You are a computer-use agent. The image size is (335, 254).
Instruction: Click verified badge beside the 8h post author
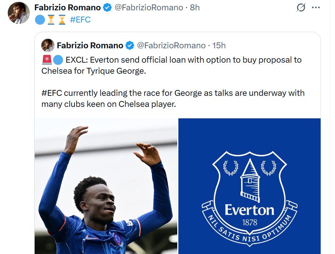click(107, 7)
